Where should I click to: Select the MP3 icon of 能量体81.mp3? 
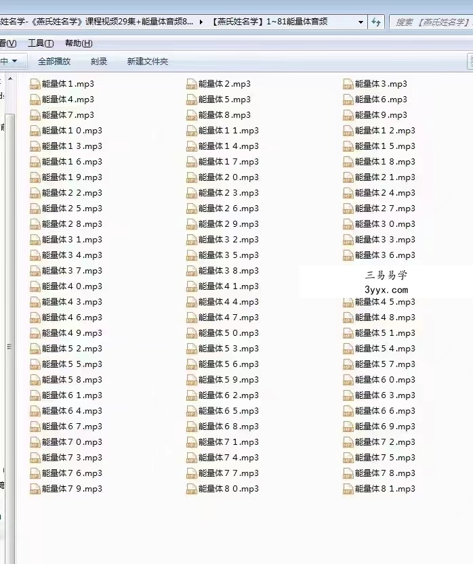[x=348, y=489]
